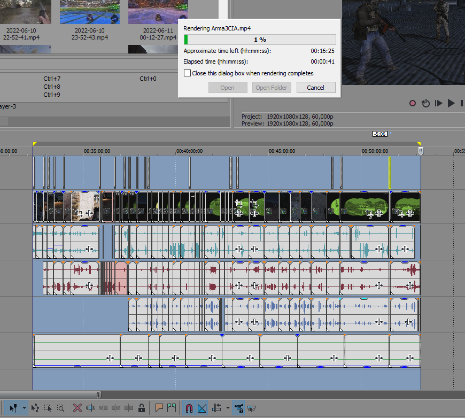Click the Trim End icon
This screenshot has height=418, width=465.
(x=115, y=408)
